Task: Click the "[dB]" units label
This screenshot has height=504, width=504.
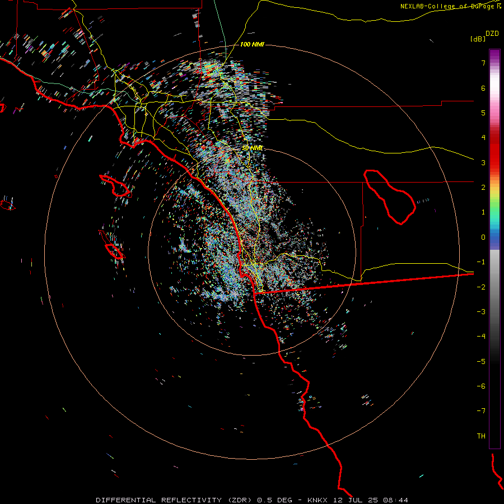Action: 478,39
